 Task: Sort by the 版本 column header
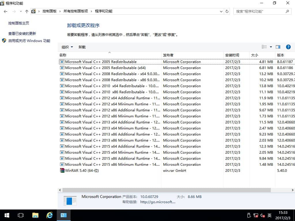pyautogui.click(x=285, y=55)
